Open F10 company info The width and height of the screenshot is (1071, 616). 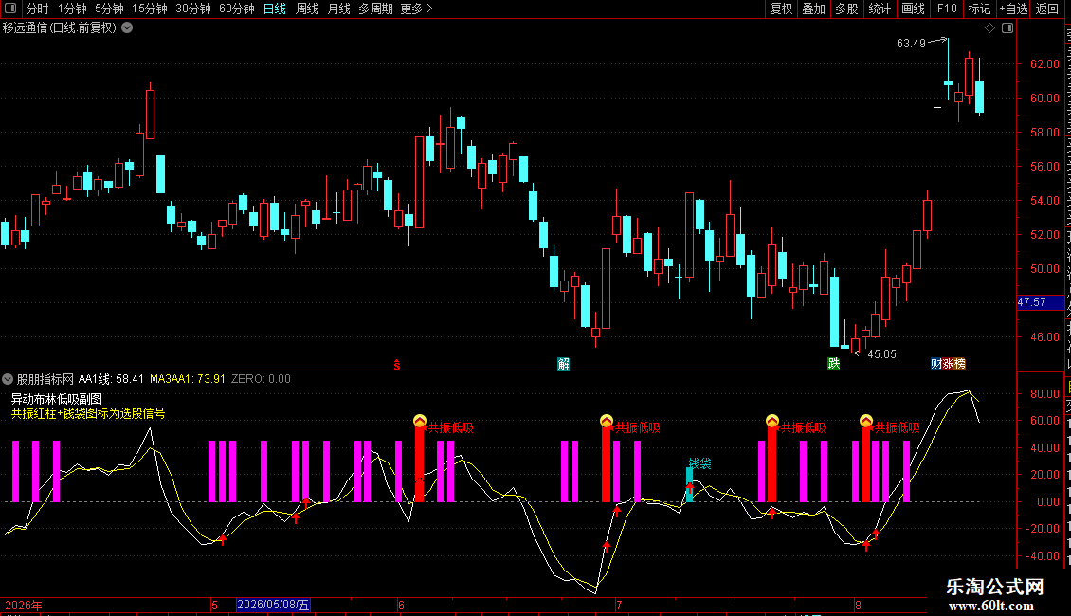(x=947, y=9)
